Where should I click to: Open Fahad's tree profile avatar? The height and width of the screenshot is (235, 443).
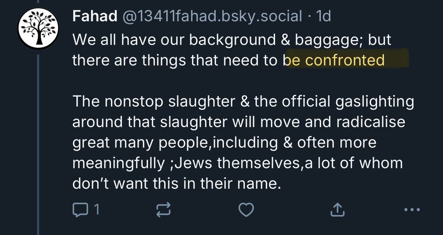[x=38, y=29]
